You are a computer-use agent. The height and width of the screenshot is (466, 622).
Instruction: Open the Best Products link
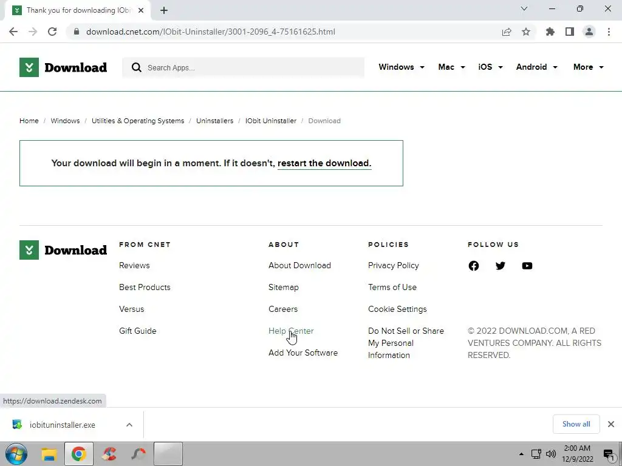(x=145, y=287)
